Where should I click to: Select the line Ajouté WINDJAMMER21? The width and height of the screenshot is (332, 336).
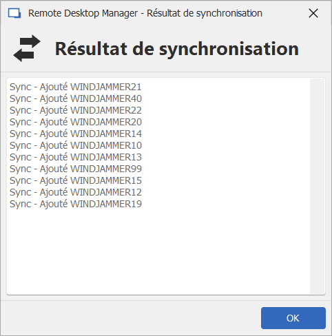tap(76, 87)
